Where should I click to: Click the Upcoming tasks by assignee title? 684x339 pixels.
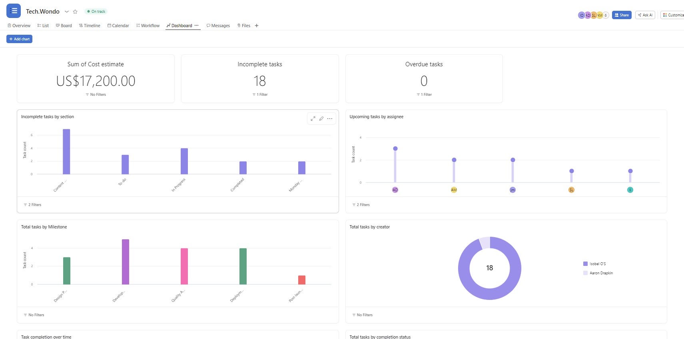(377, 117)
